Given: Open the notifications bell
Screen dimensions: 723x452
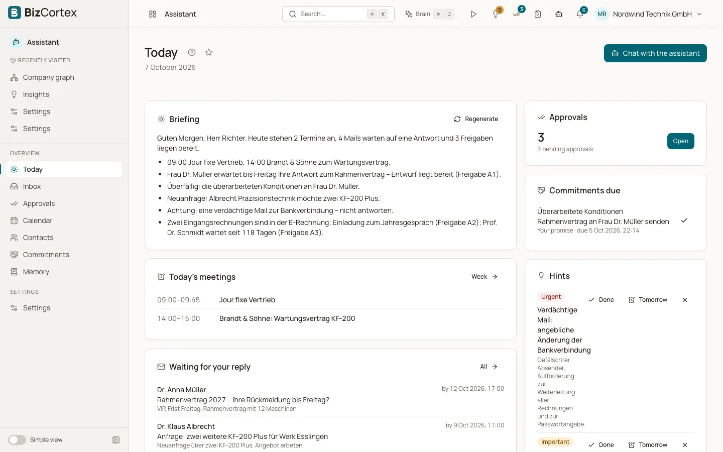Looking at the screenshot, I should click(x=580, y=14).
